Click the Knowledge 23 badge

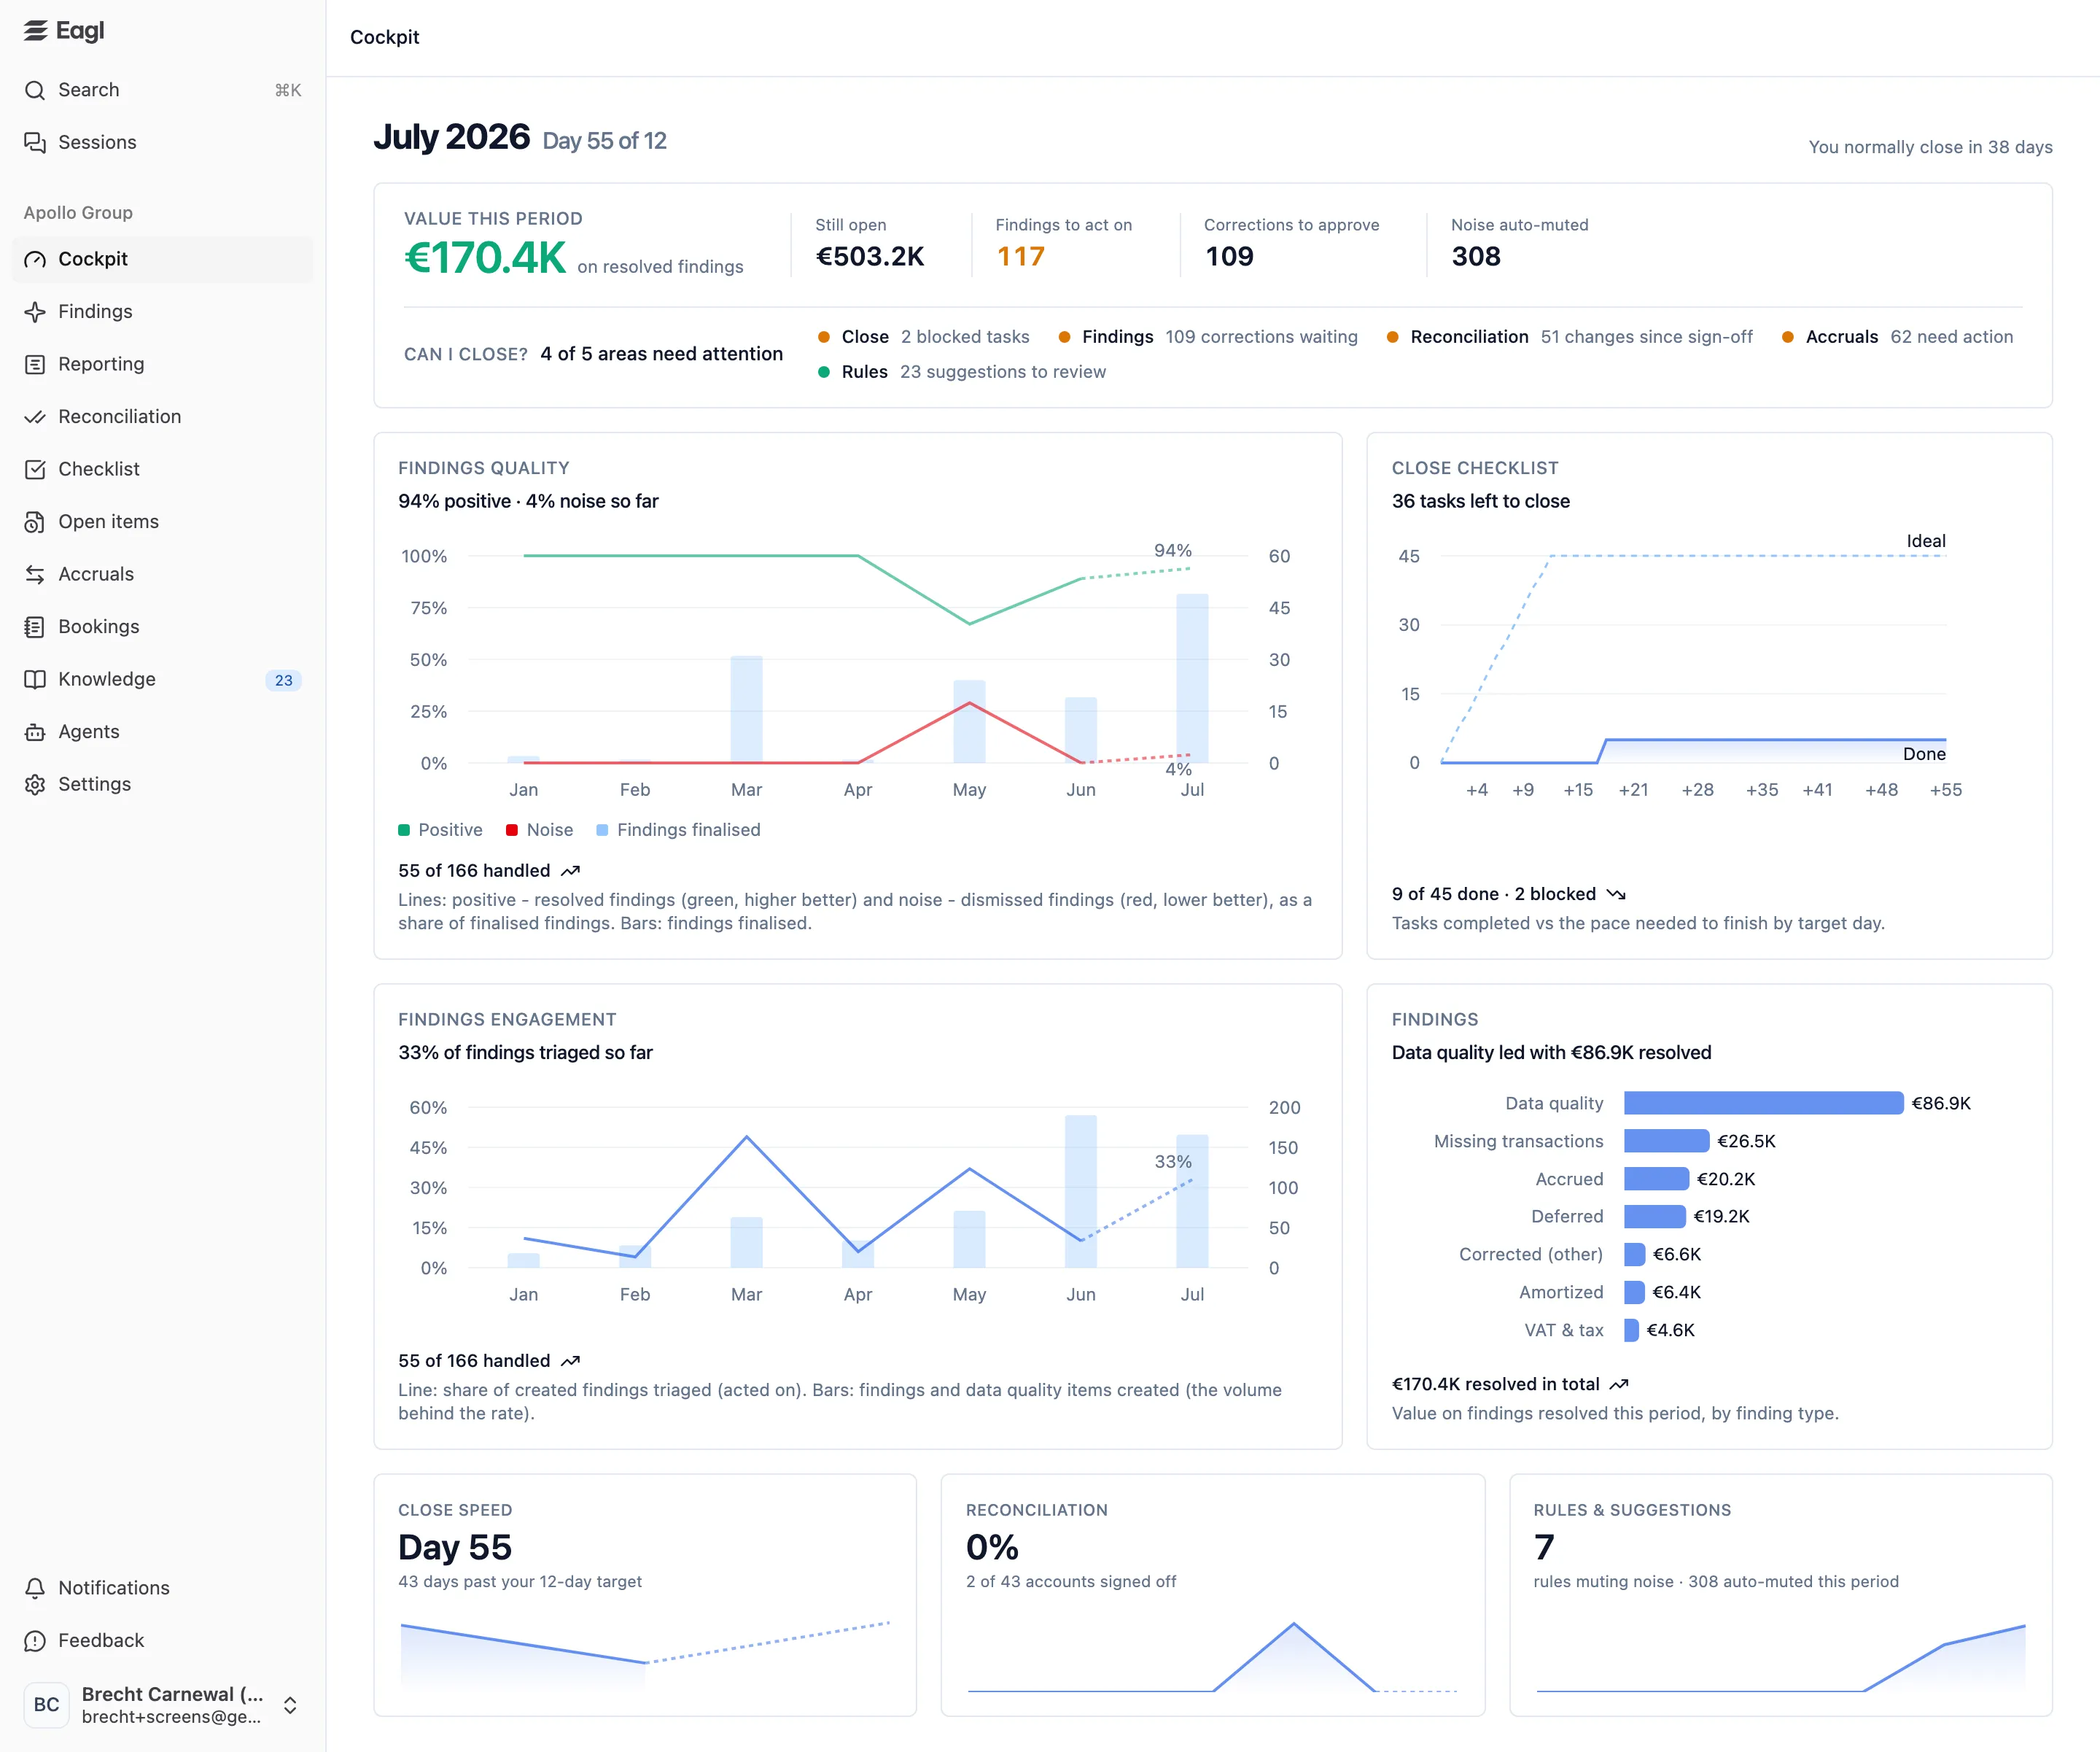(284, 681)
